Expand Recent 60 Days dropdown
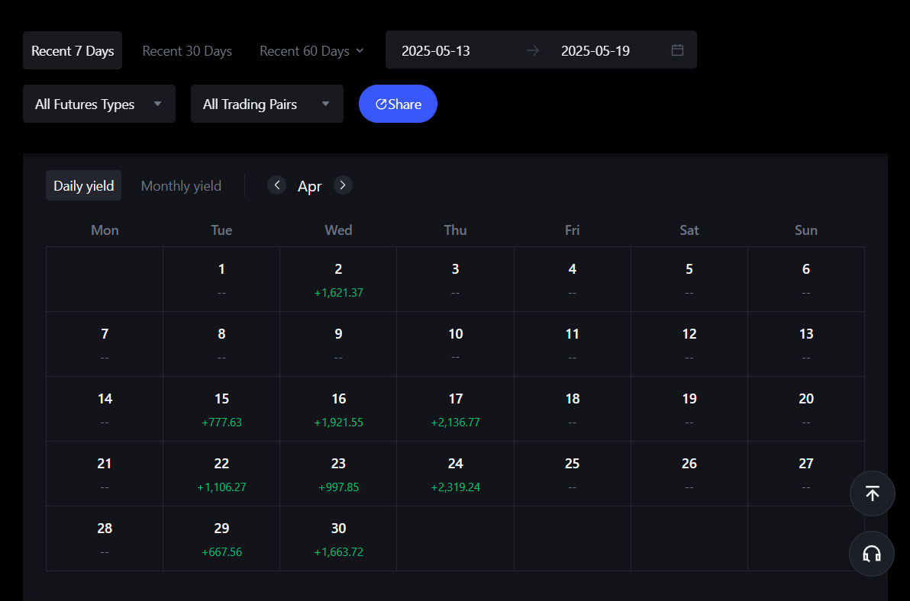Screen dimensions: 910x601 click(x=311, y=51)
